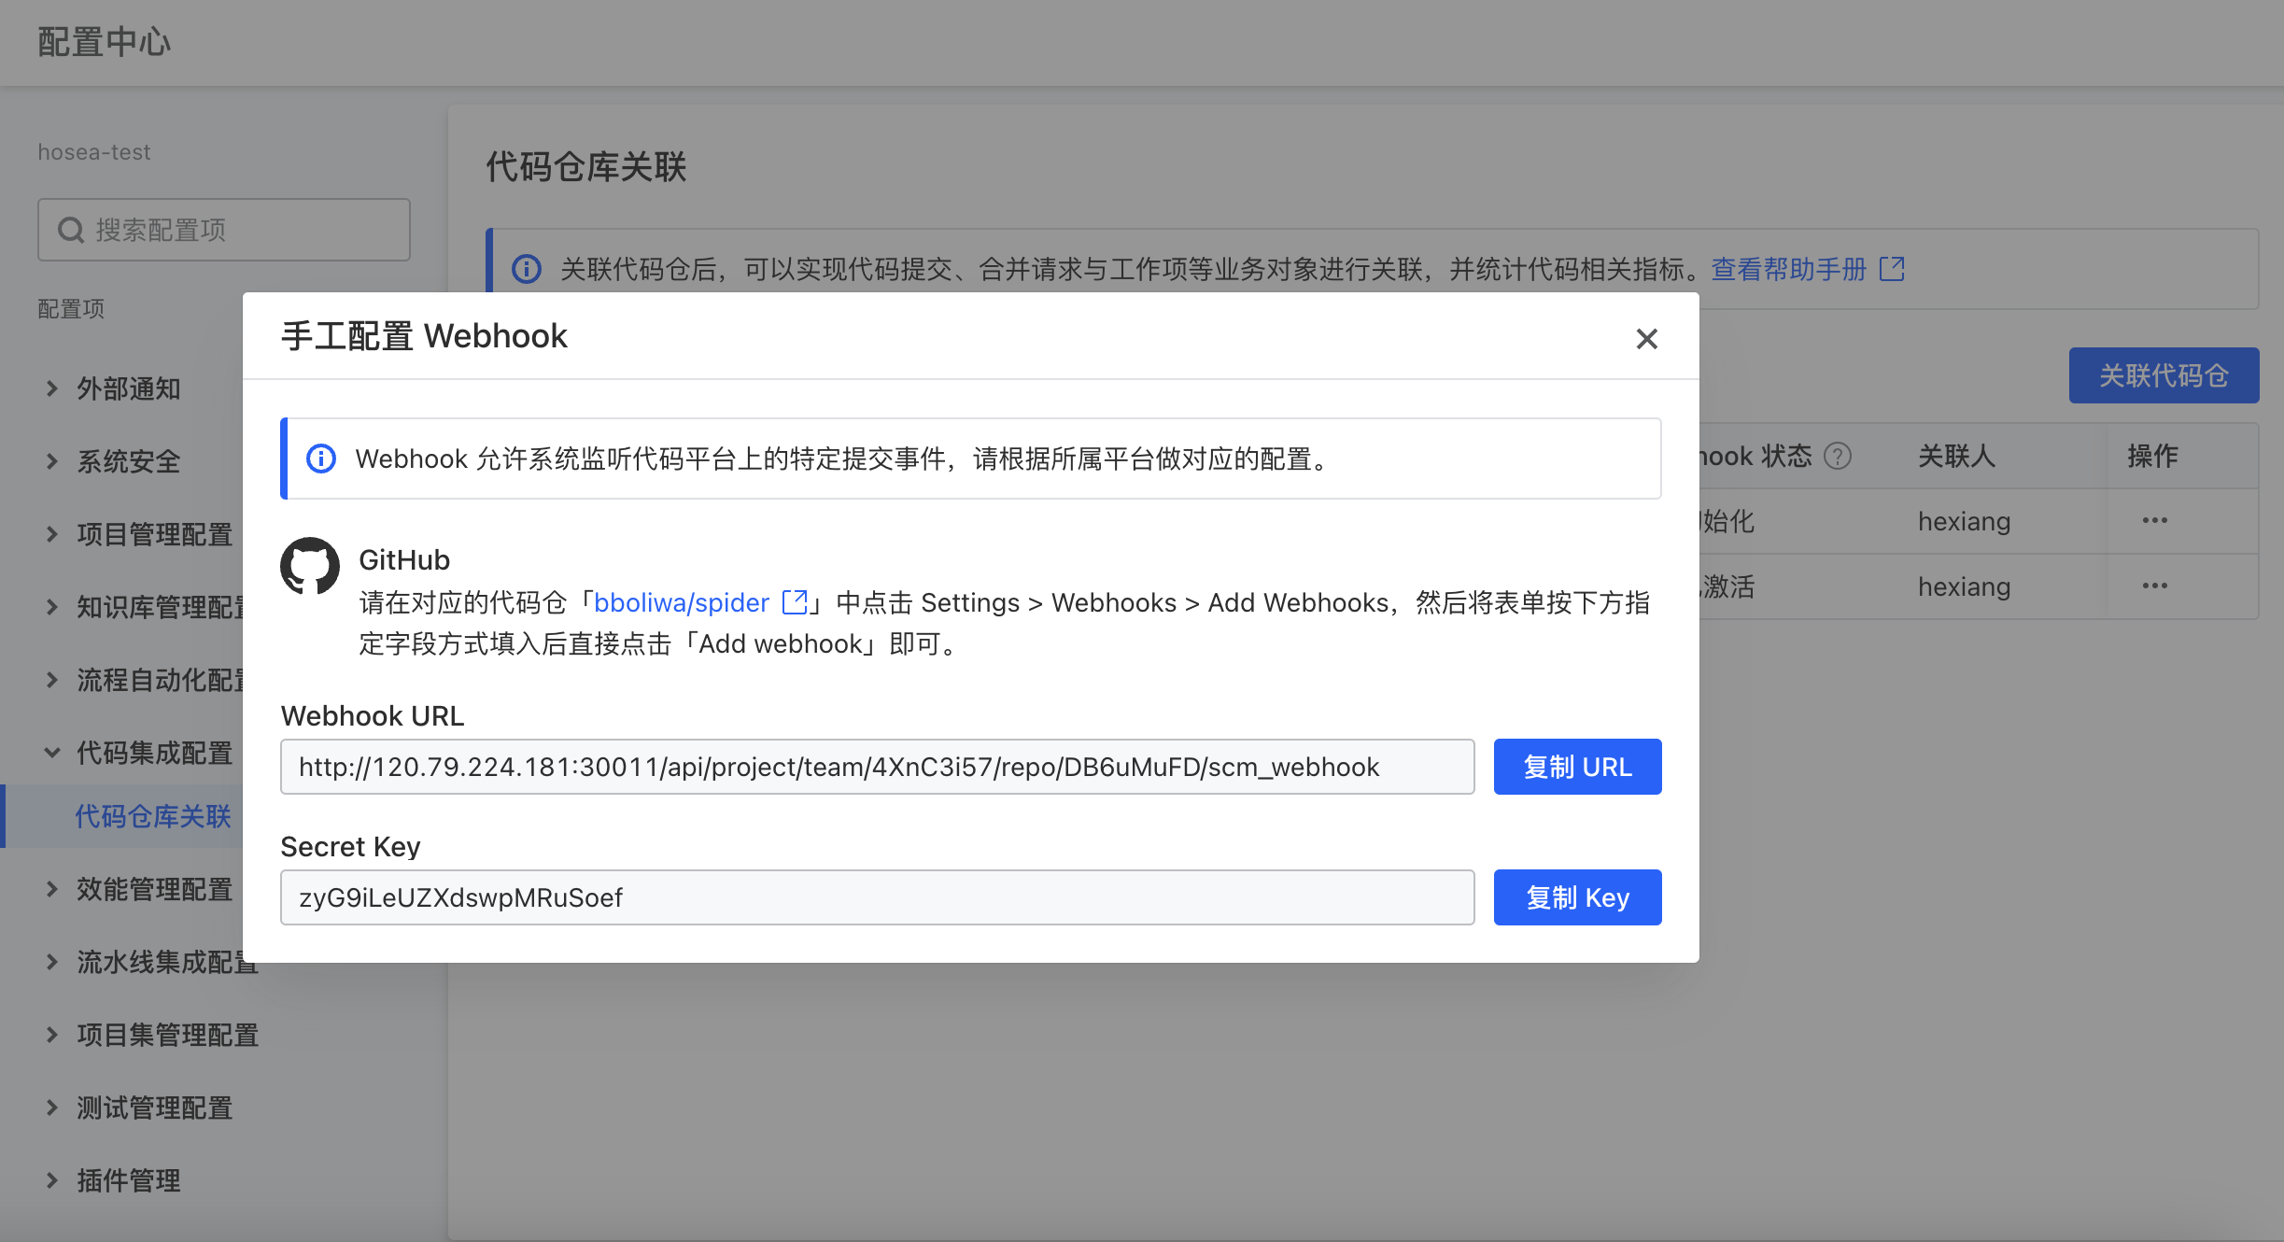Click external link icon after 查看帮助手册
The image size is (2284, 1242).
tap(1892, 269)
